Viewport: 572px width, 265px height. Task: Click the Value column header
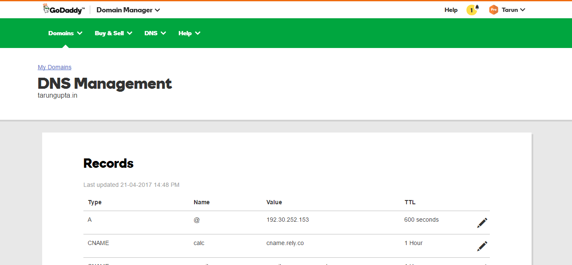coord(274,202)
